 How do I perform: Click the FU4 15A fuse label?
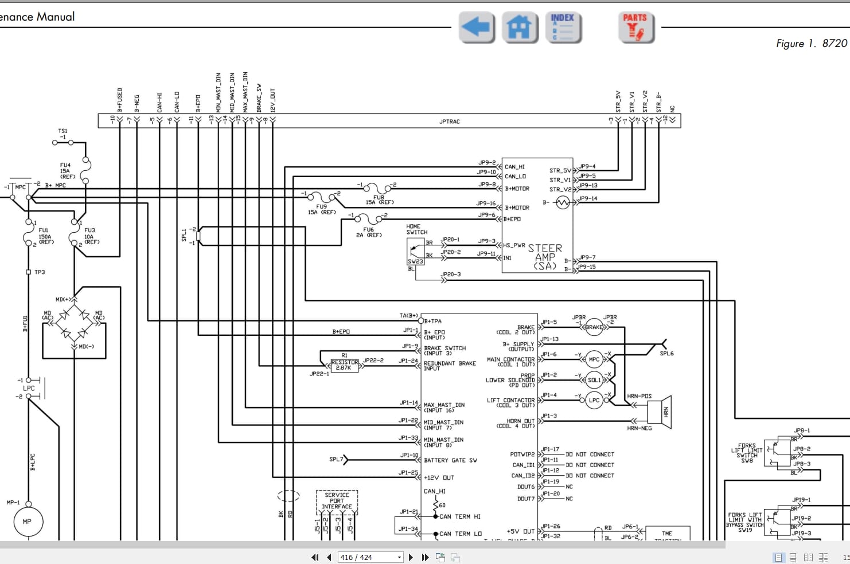[67, 171]
